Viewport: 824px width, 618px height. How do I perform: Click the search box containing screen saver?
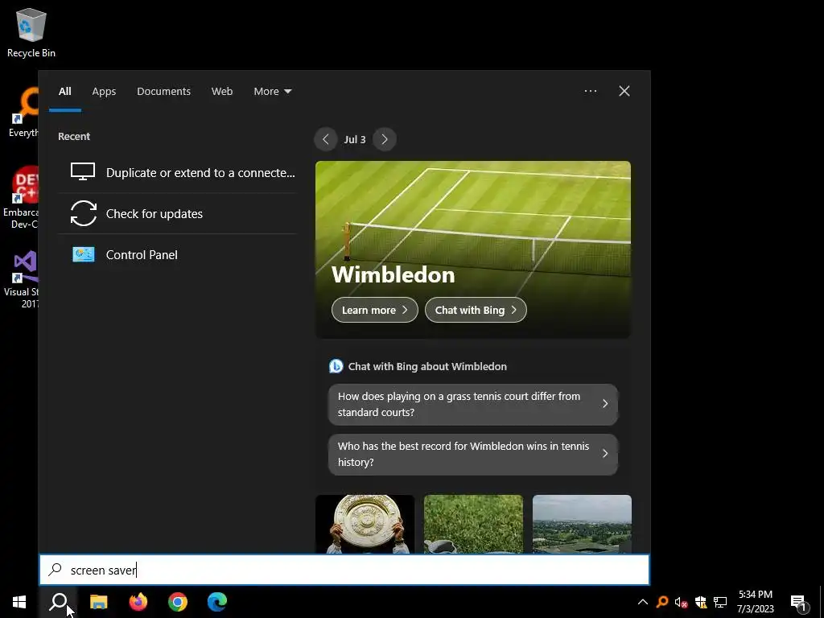pyautogui.click(x=344, y=570)
